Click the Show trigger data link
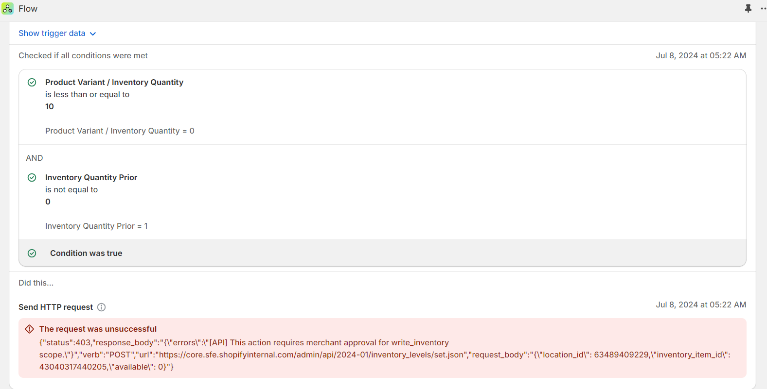Image resolution: width=767 pixels, height=389 pixels. [52, 34]
